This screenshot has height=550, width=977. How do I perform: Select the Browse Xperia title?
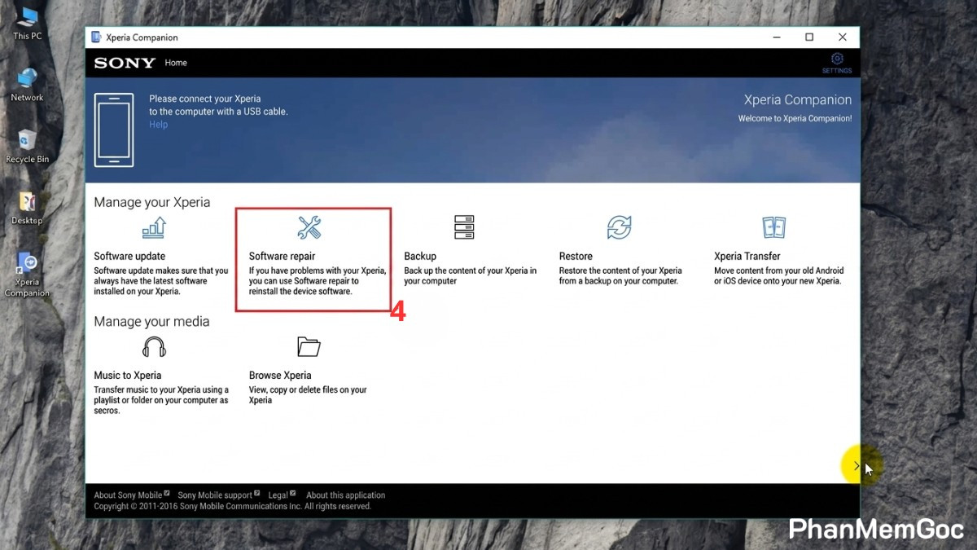pos(280,376)
